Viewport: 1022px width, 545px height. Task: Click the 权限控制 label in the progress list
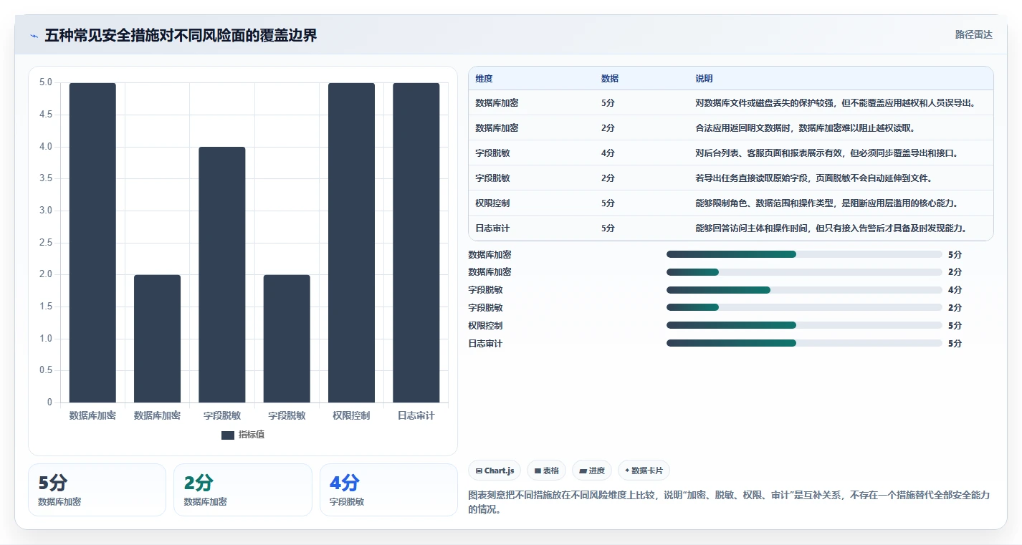pyautogui.click(x=485, y=326)
